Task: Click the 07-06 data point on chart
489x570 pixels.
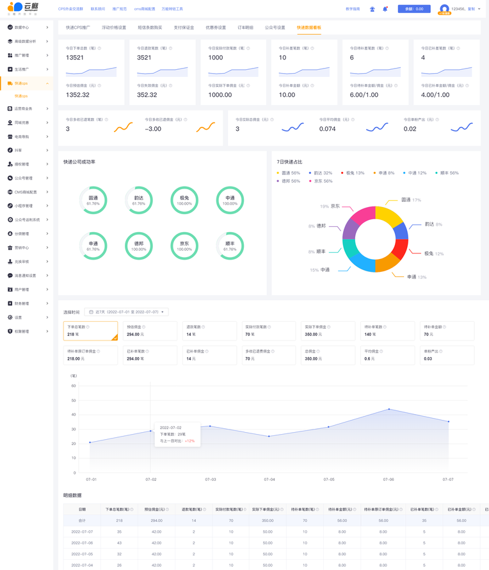Action: (x=389, y=409)
